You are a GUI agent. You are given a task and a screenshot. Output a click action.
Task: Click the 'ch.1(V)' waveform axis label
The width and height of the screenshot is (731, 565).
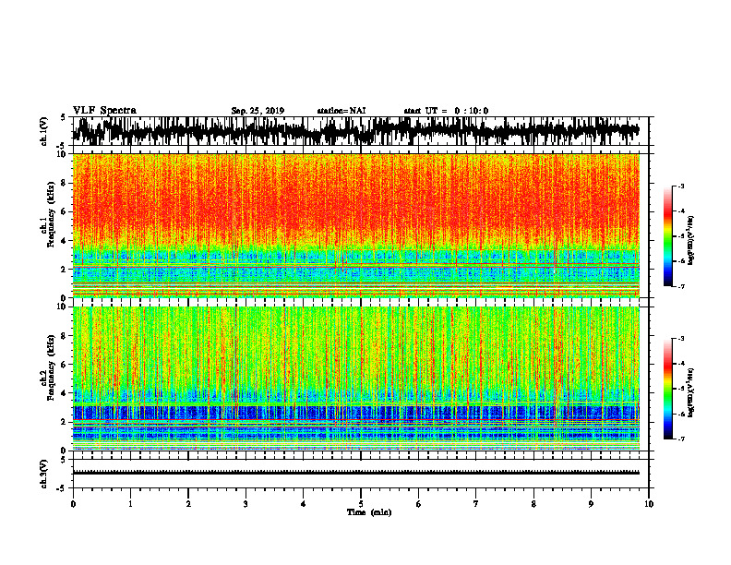pyautogui.click(x=43, y=131)
